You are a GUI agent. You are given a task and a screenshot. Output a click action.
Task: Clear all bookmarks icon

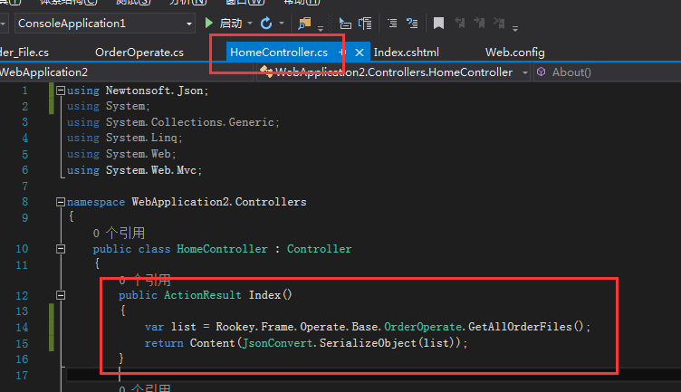pos(500,23)
